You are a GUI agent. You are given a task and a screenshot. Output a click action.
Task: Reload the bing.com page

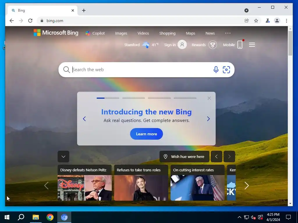30,21
